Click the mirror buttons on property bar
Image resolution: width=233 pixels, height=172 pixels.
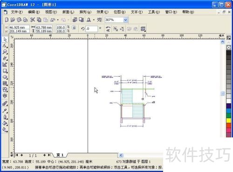point(108,29)
